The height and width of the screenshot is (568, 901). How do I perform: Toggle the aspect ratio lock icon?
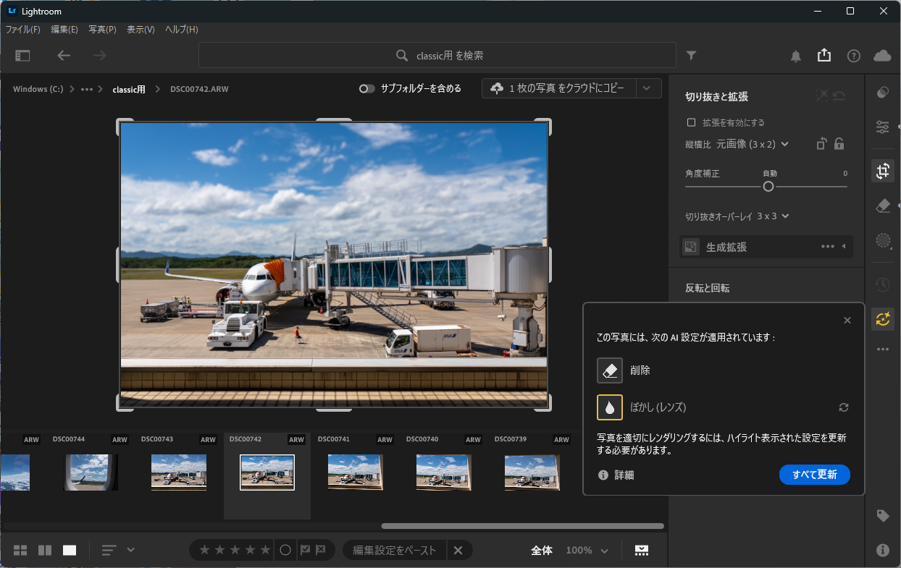(839, 144)
